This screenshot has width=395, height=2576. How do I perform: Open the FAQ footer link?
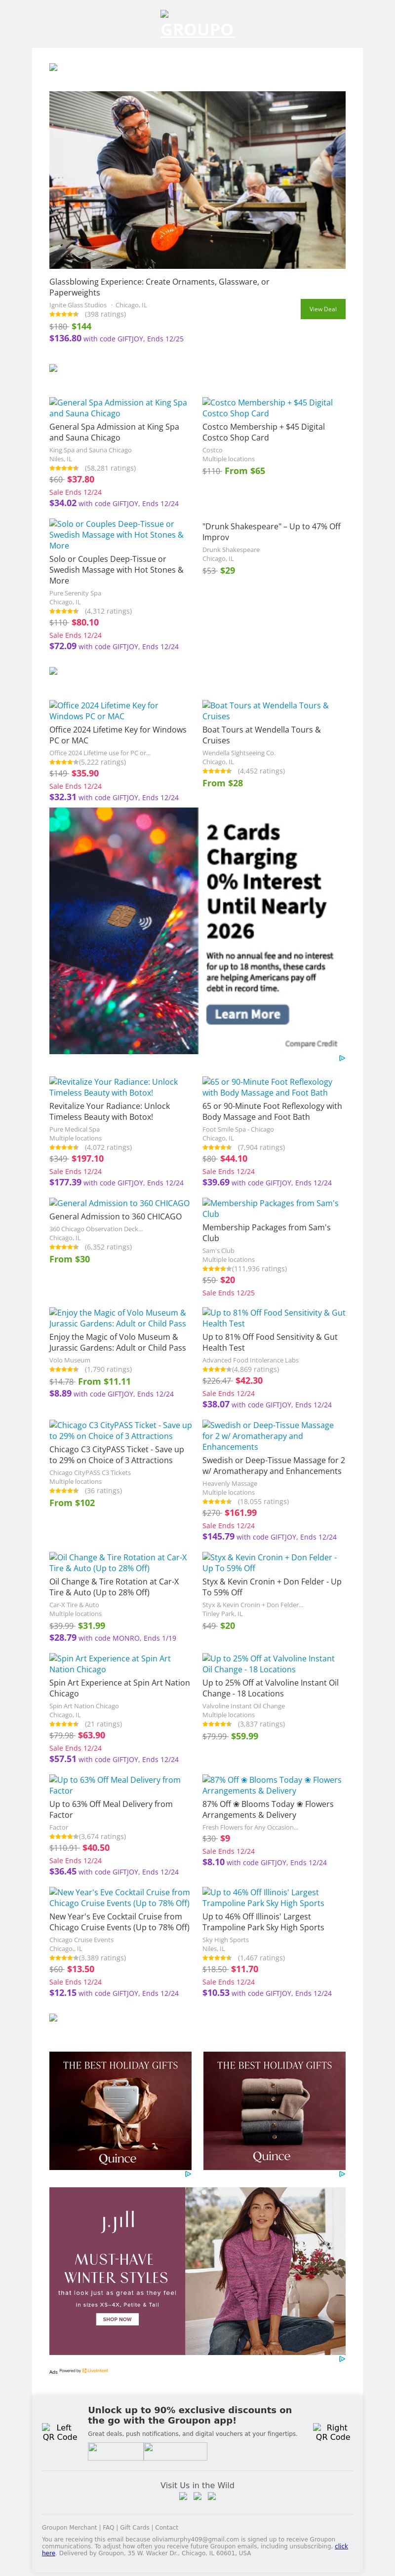tap(108, 2527)
